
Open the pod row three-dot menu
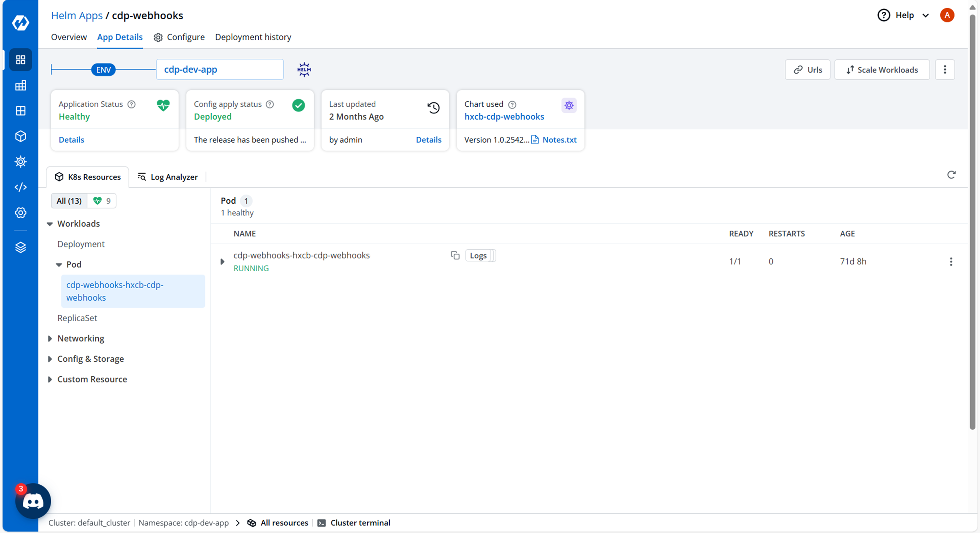click(x=951, y=261)
